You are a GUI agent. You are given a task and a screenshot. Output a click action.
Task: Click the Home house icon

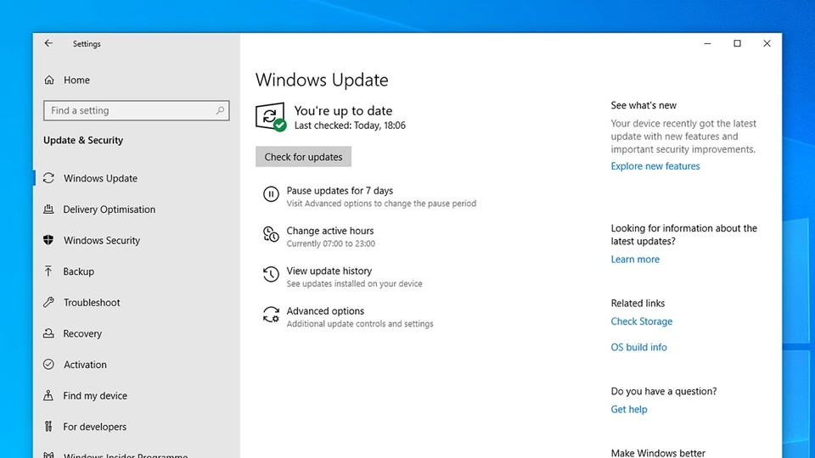click(x=49, y=80)
